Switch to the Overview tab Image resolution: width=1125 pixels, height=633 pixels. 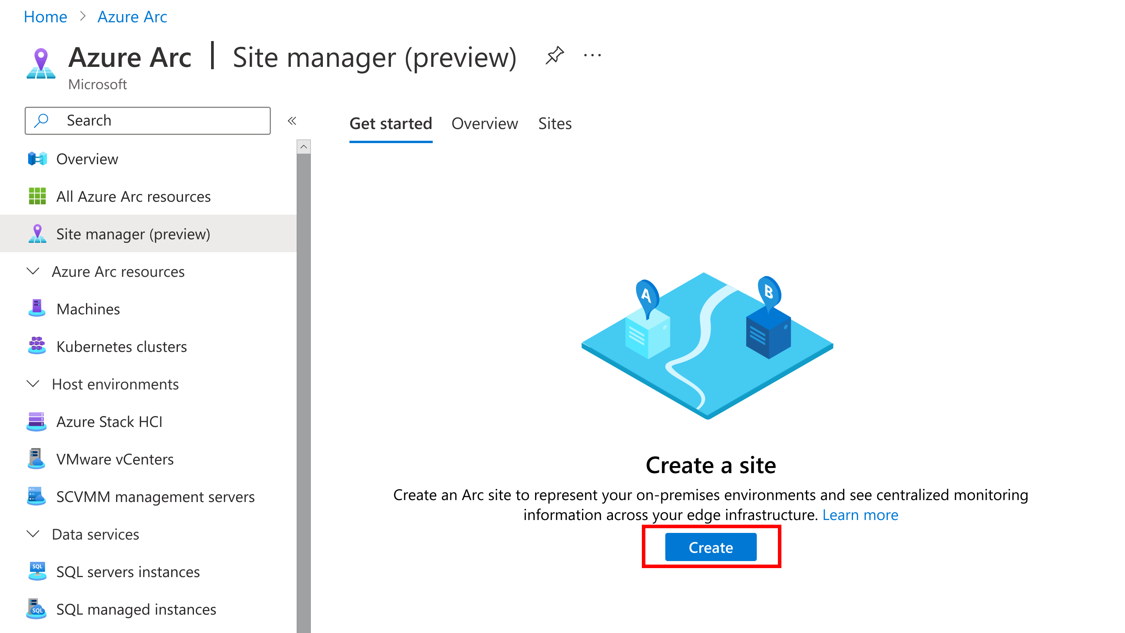[x=484, y=123]
